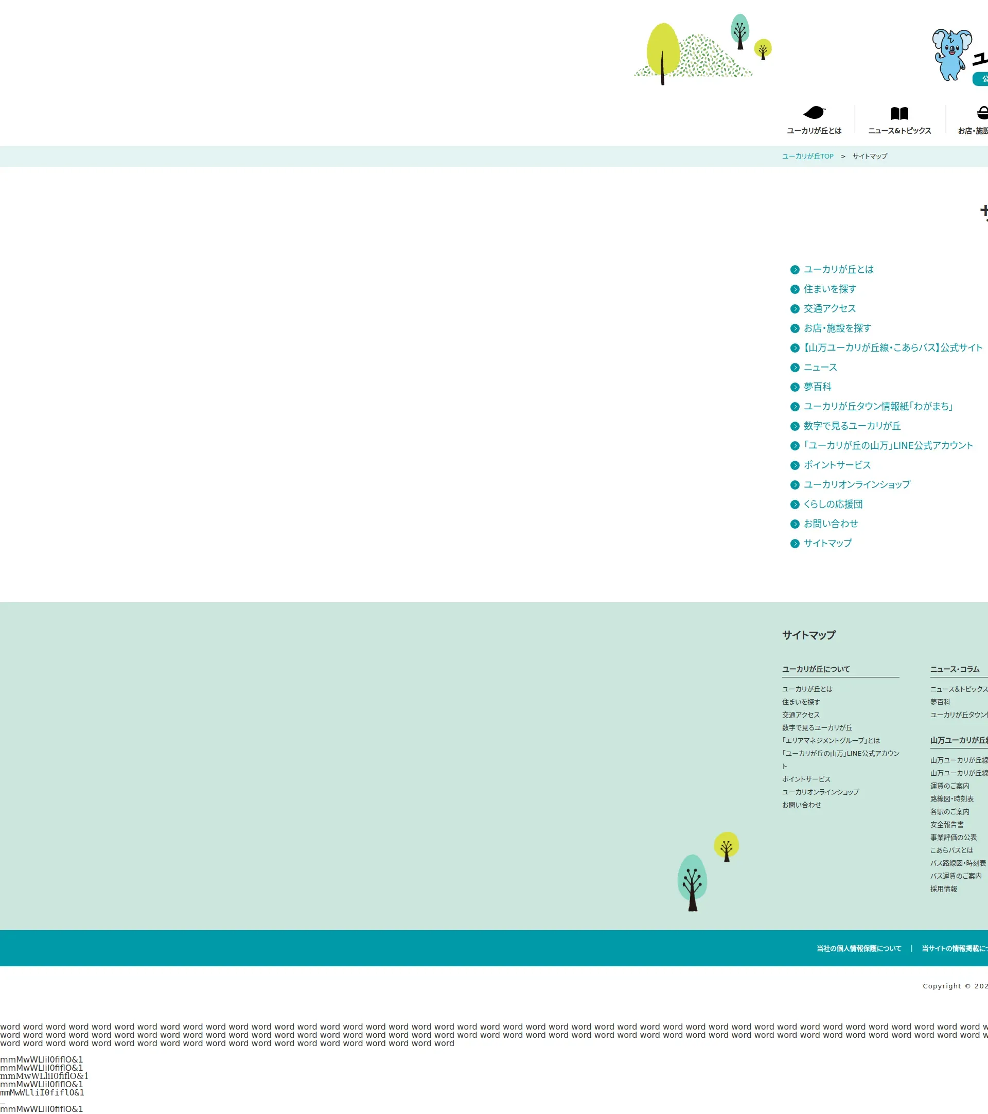The image size is (988, 1114).
Task: Open こあらバスとは in the footer
Action: tap(951, 851)
